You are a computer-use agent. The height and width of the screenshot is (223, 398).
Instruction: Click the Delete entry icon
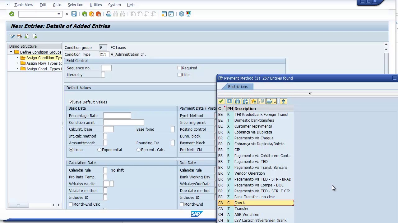(x=19, y=36)
